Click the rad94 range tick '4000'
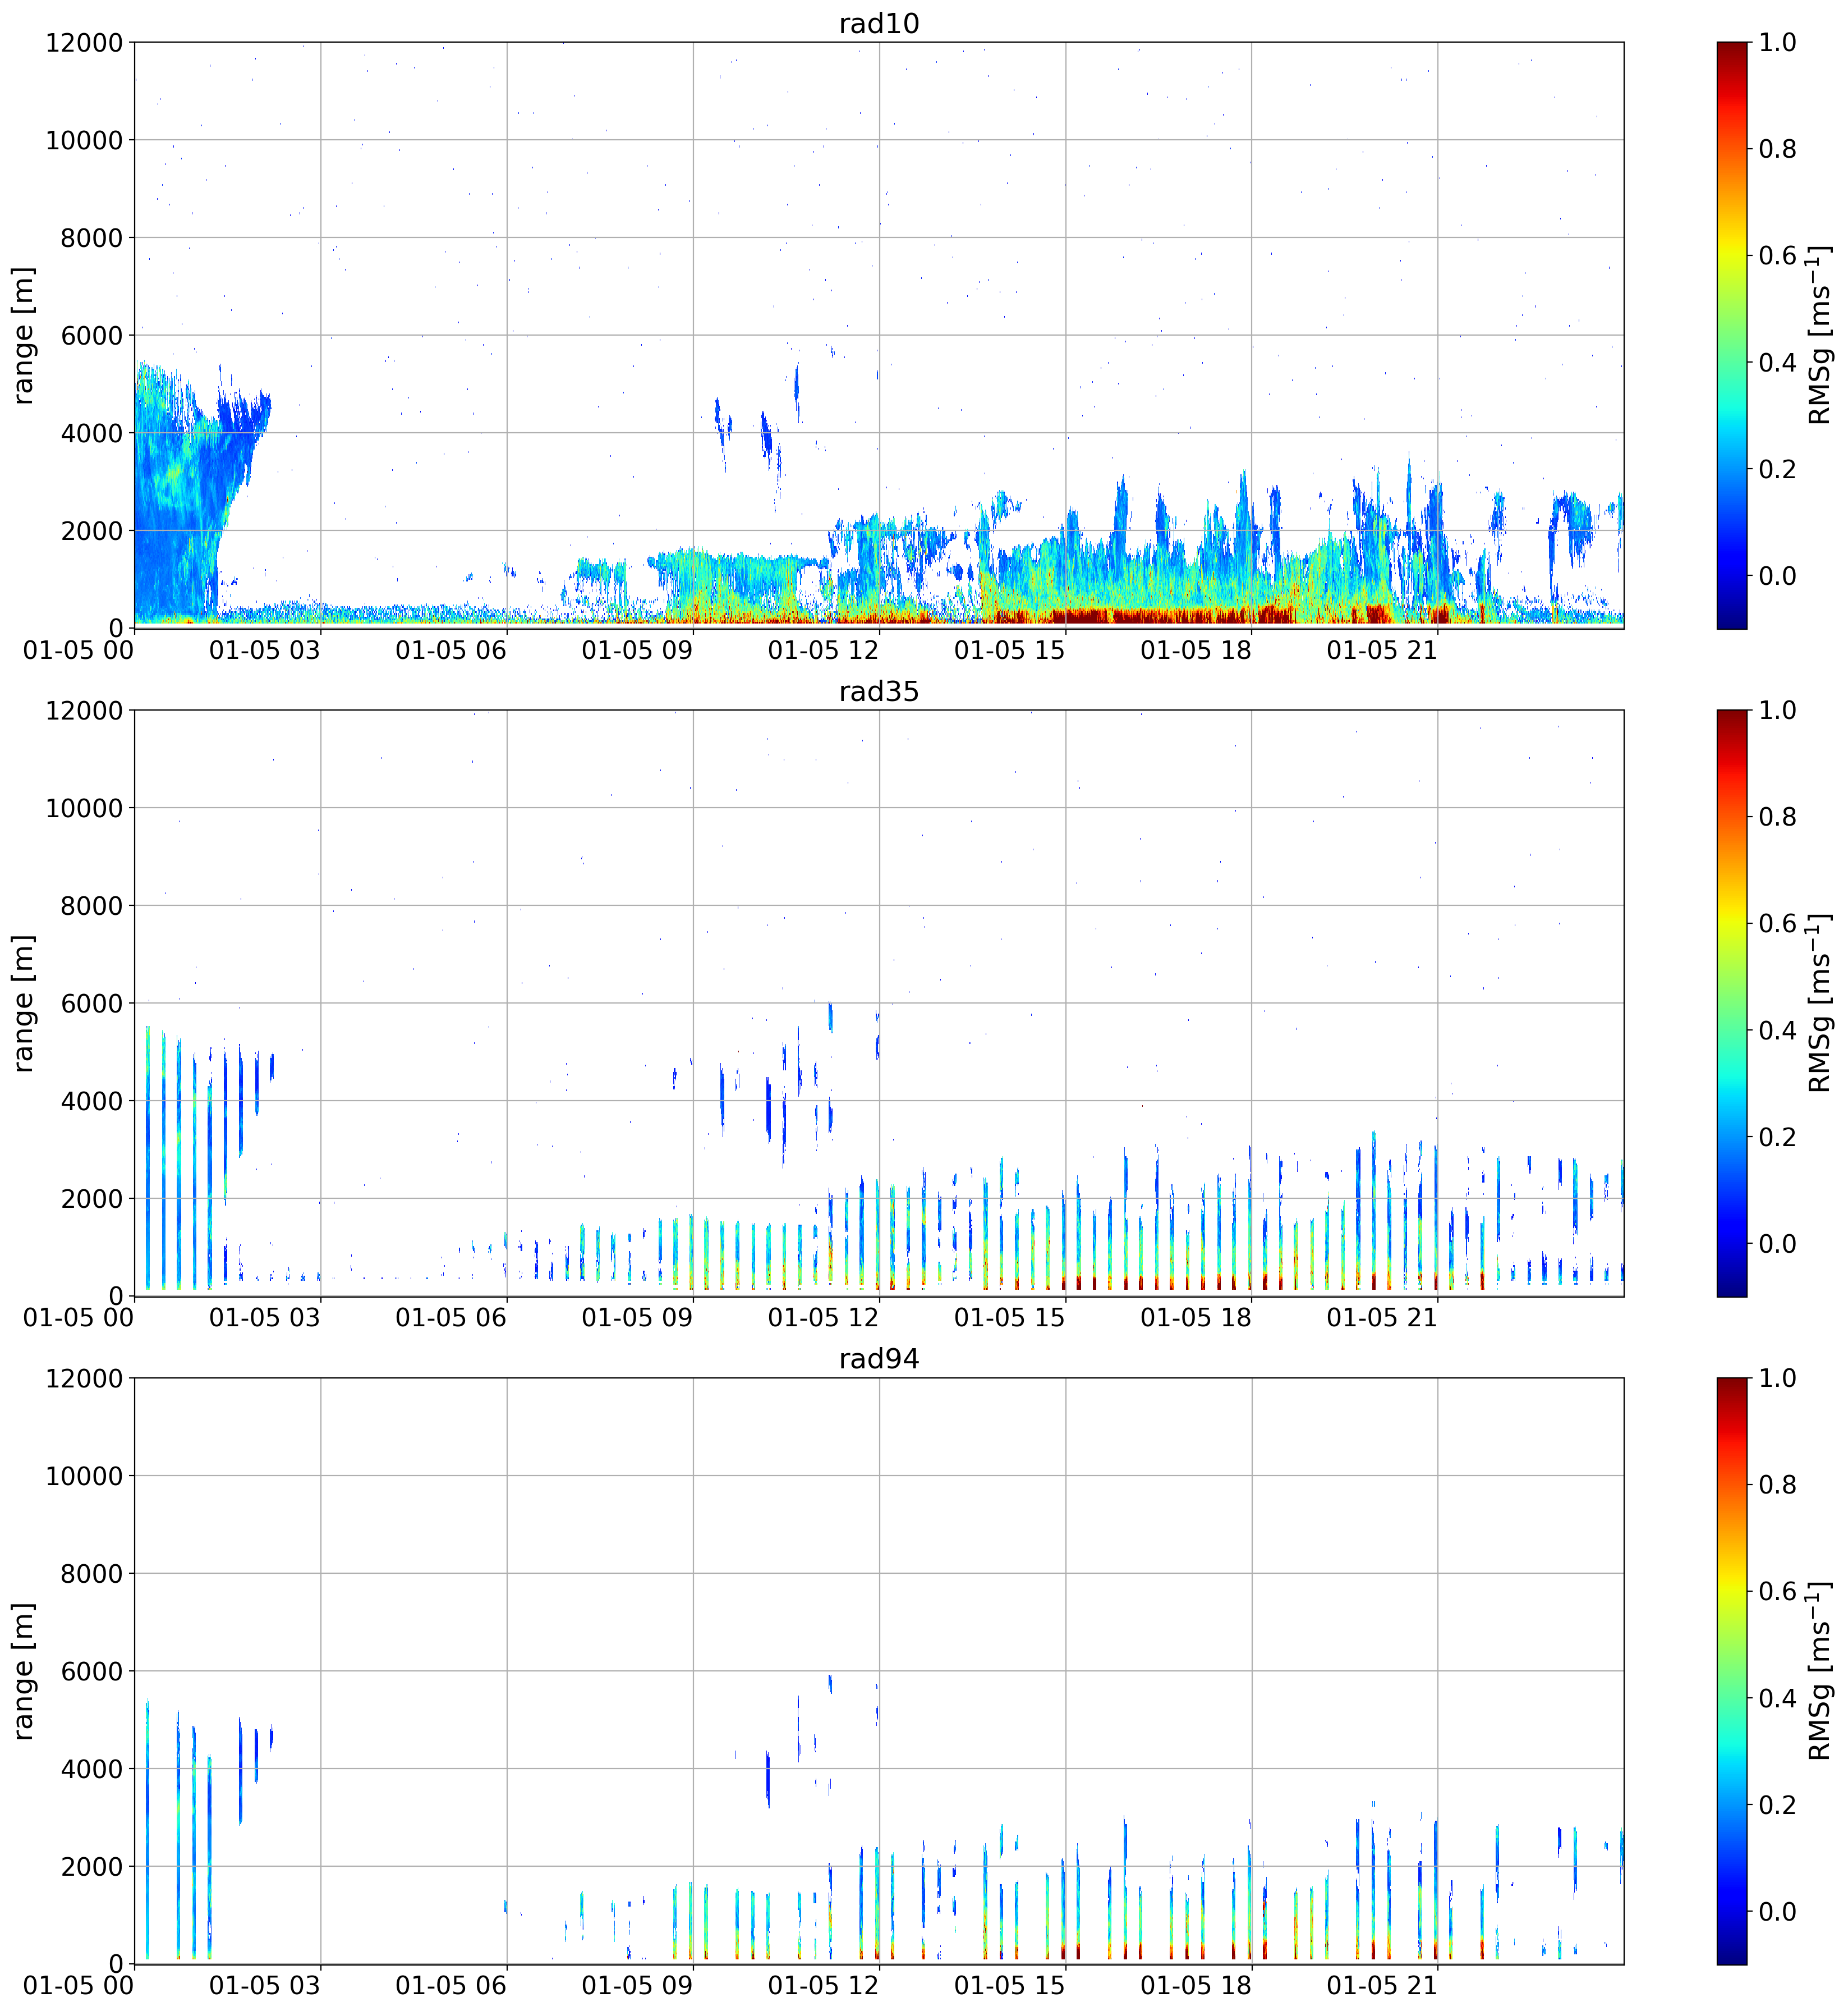This screenshot has width=1848, height=2011. click(92, 1770)
